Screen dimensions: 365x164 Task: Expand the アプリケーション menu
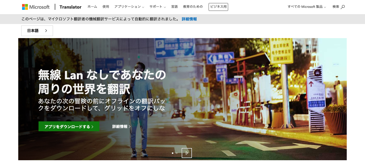[129, 7]
